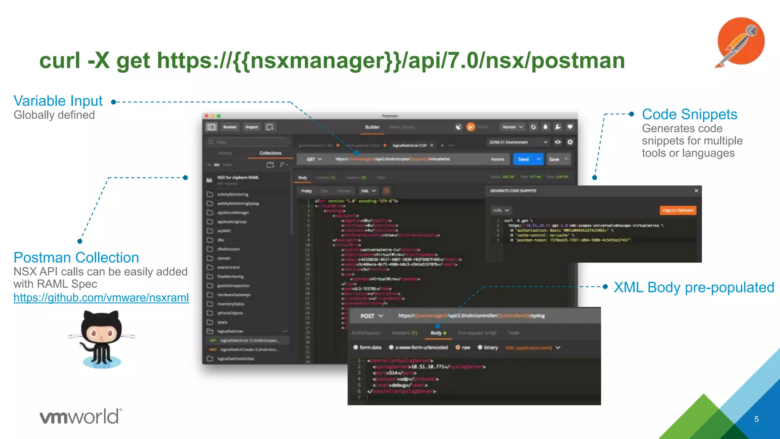Viewport: 780px width, 439px height.
Task: Select the raw body radio button
Action: (458, 348)
